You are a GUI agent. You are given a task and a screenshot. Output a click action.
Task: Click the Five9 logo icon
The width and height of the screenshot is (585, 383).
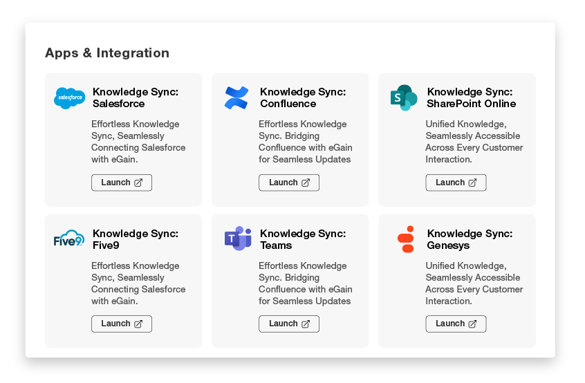click(x=69, y=239)
